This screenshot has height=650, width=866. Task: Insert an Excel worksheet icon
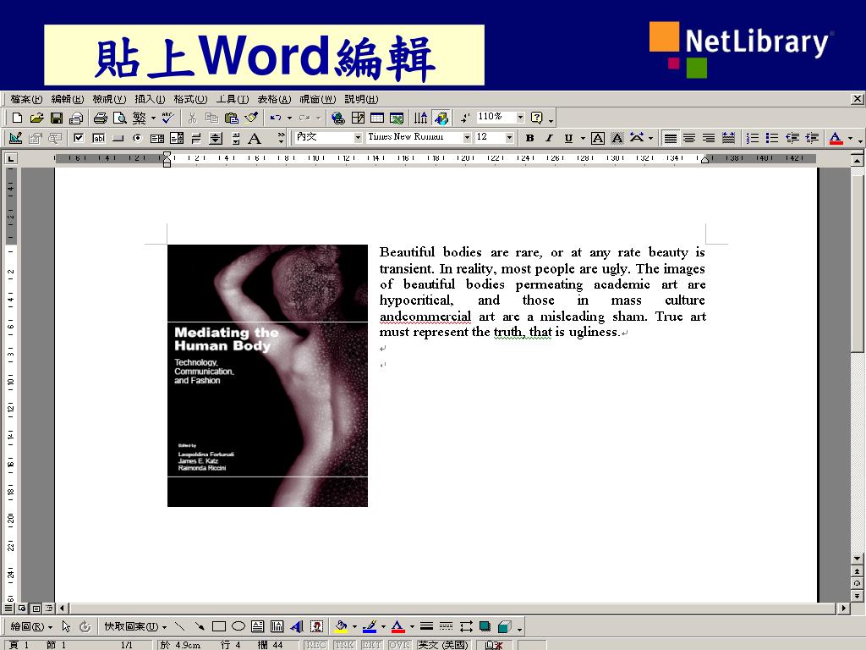tap(397, 118)
